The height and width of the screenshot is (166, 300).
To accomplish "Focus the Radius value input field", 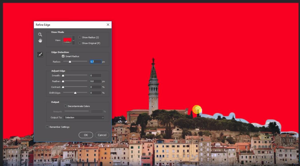I will (x=96, y=62).
